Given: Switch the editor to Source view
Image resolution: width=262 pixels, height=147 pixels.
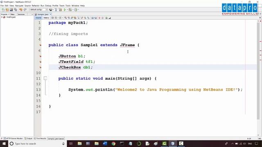Looking at the screenshot, I should 38,18.
